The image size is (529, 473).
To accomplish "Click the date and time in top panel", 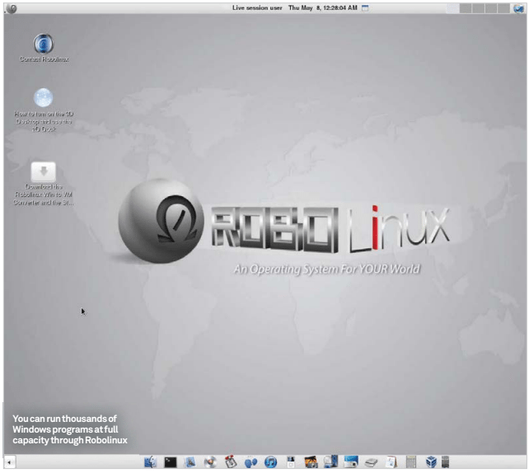I will (322, 7).
